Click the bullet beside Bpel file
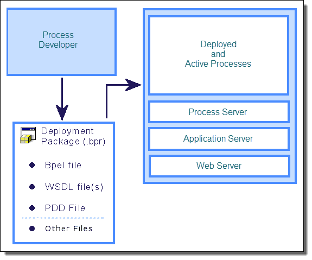This screenshot has width=312, height=260. (32, 165)
